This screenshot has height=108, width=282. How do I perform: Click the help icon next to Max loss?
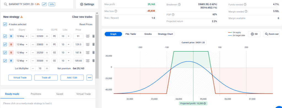tap(116, 11)
